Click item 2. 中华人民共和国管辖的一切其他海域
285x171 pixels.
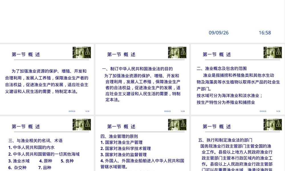pyautogui.click(x=44, y=154)
